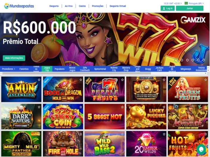The width and height of the screenshot is (210, 157).
Task: Select the Populares category tab
Action: [x=60, y=69]
